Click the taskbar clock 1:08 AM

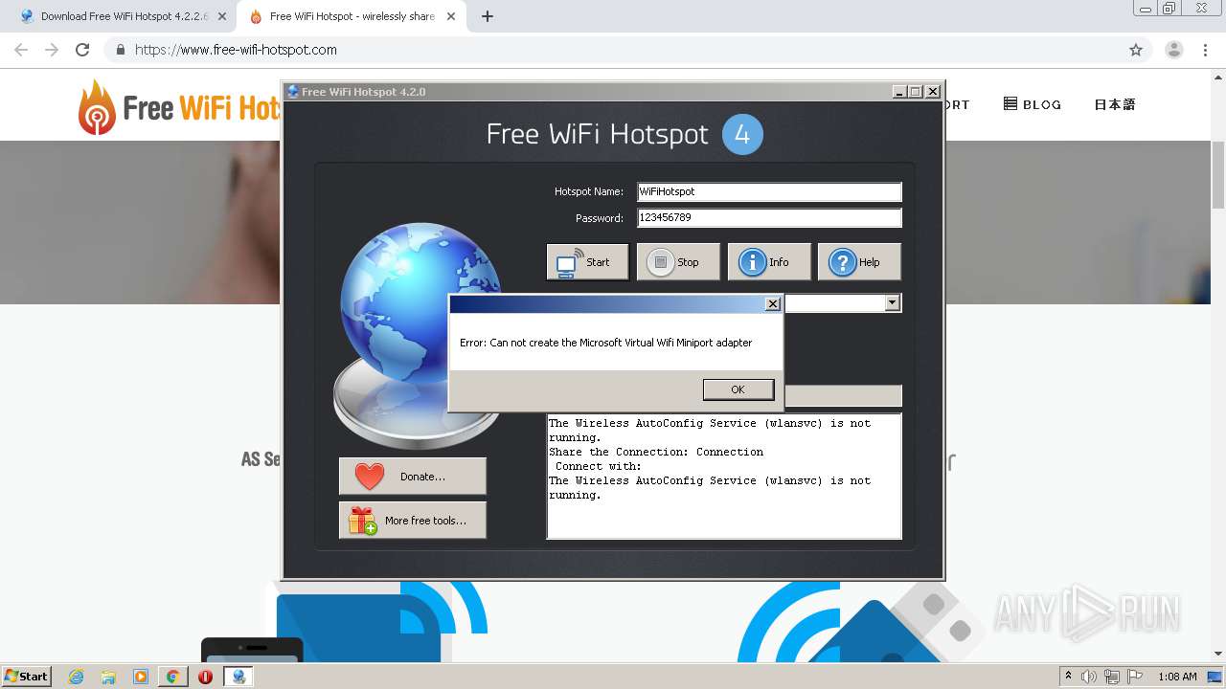coord(1177,677)
